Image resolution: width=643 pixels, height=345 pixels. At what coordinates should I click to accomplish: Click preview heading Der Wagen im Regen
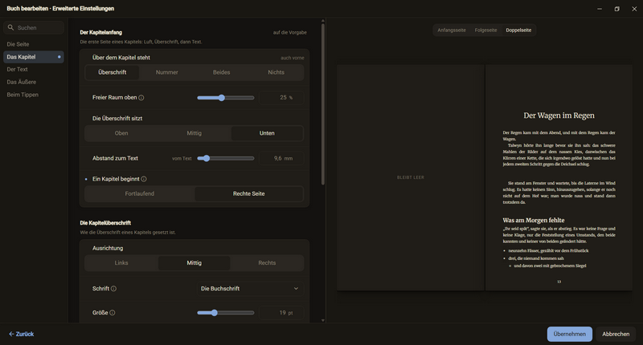click(559, 116)
